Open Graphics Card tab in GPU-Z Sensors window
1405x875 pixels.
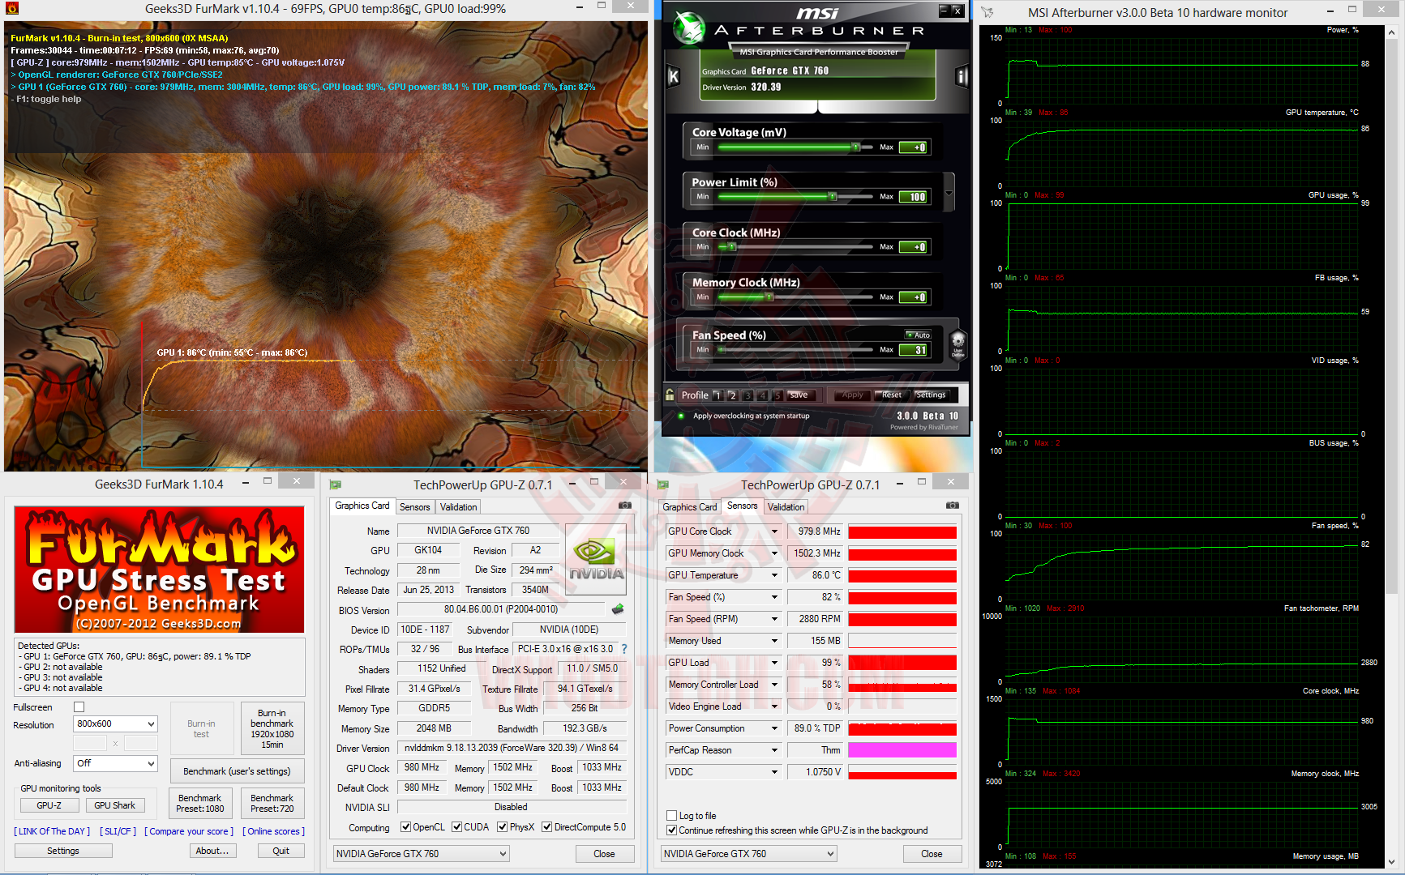[690, 507]
